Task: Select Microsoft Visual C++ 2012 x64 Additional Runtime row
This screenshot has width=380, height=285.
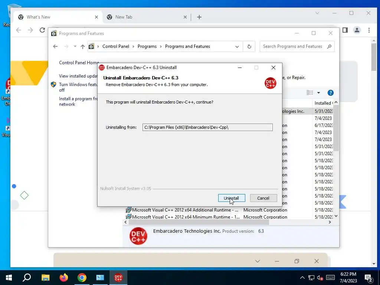Action: (206, 210)
